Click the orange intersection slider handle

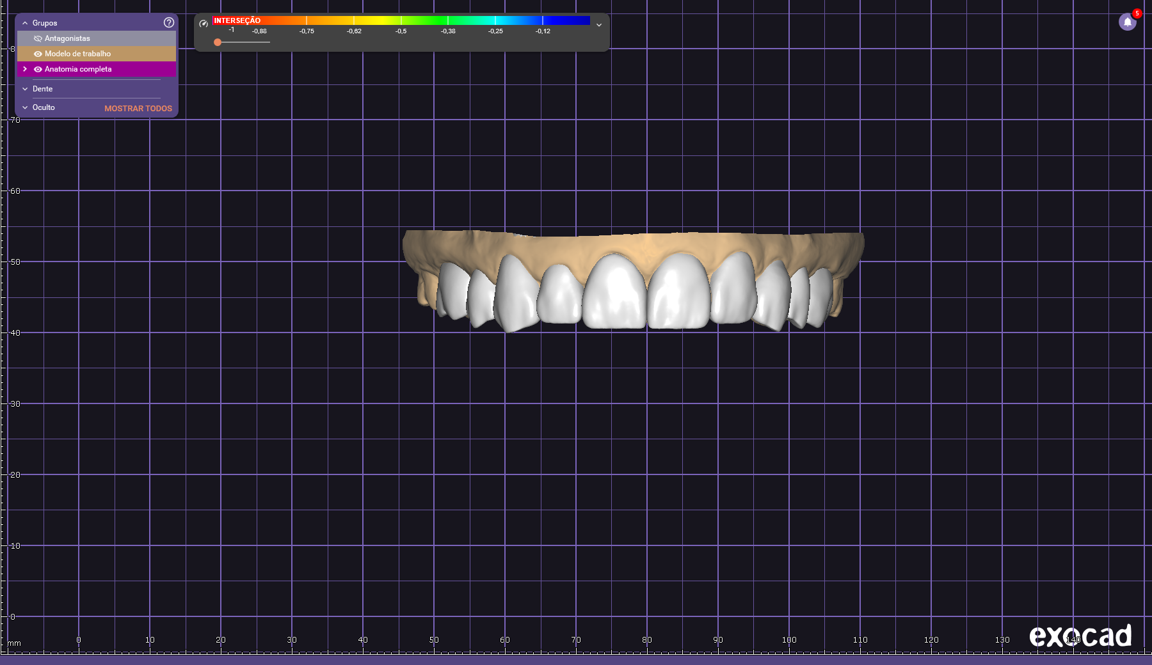(x=218, y=42)
